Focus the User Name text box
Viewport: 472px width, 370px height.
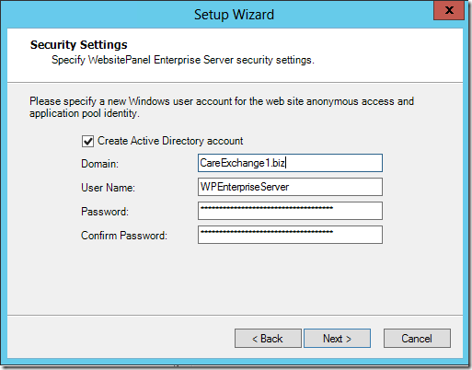290,187
